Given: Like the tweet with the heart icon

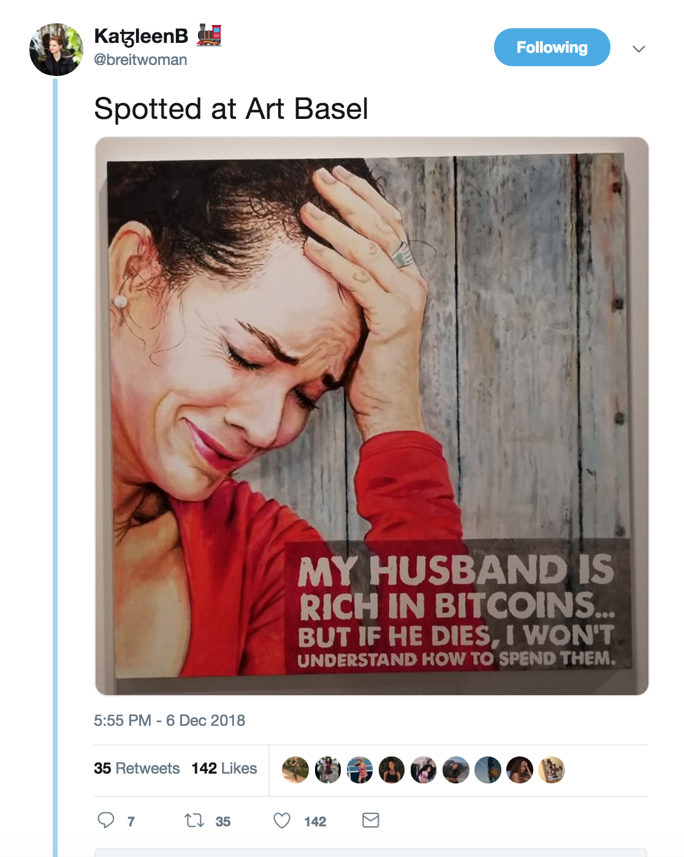Looking at the screenshot, I should click(282, 820).
